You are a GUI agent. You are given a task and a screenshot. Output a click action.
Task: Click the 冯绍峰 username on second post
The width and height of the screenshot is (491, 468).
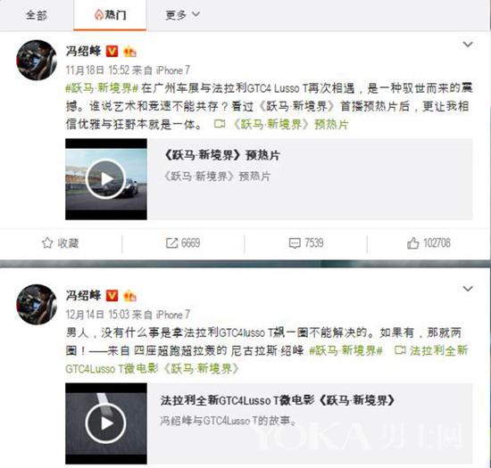click(x=84, y=295)
